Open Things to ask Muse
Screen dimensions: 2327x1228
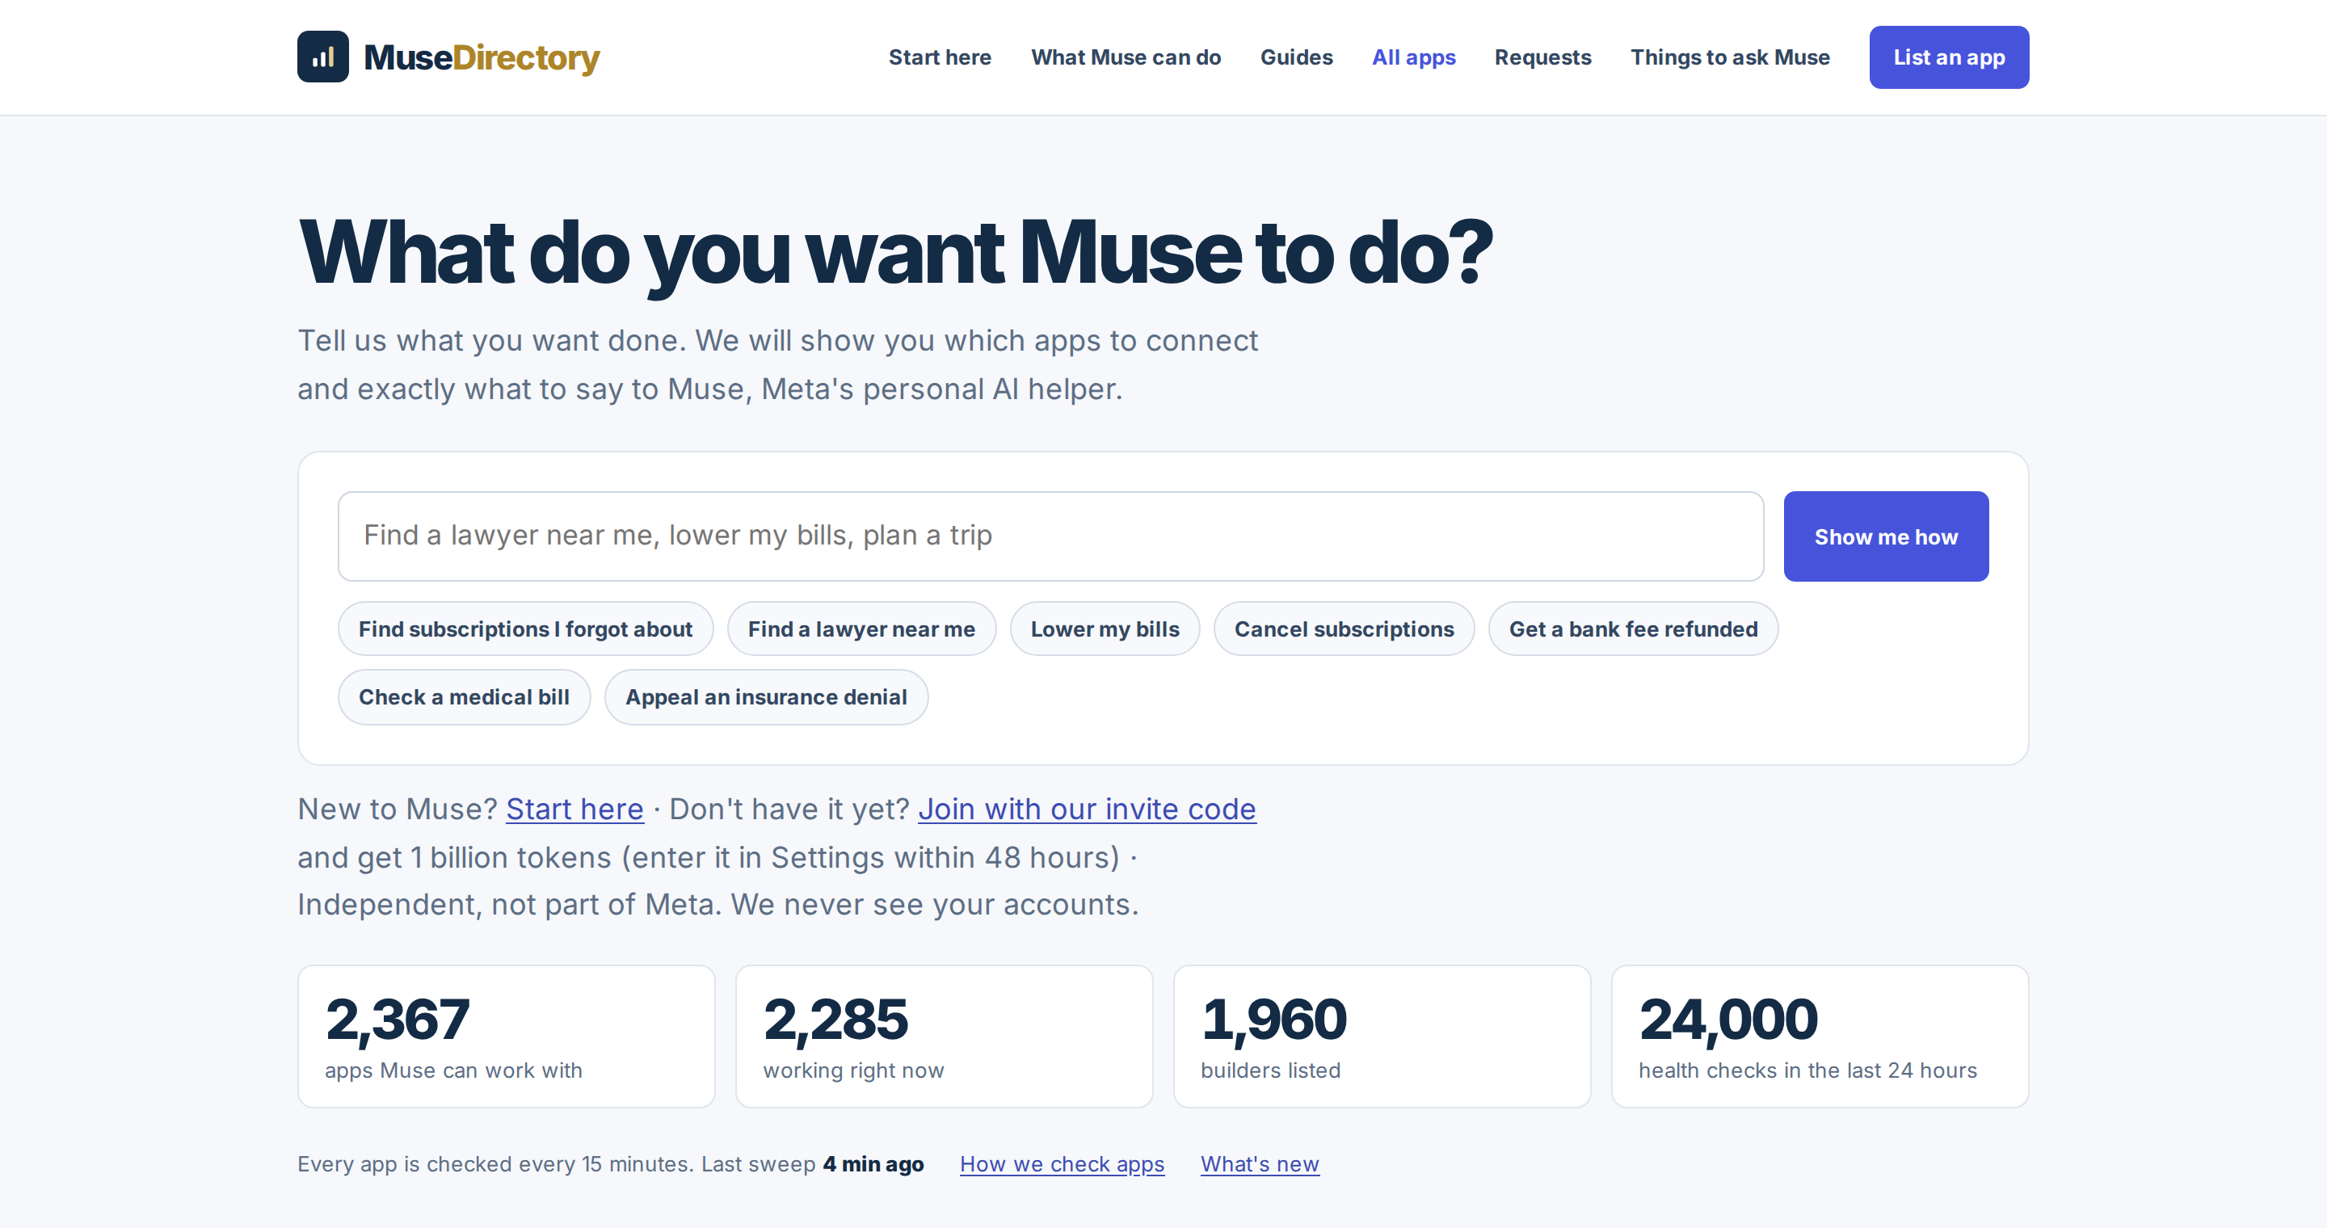click(x=1730, y=57)
